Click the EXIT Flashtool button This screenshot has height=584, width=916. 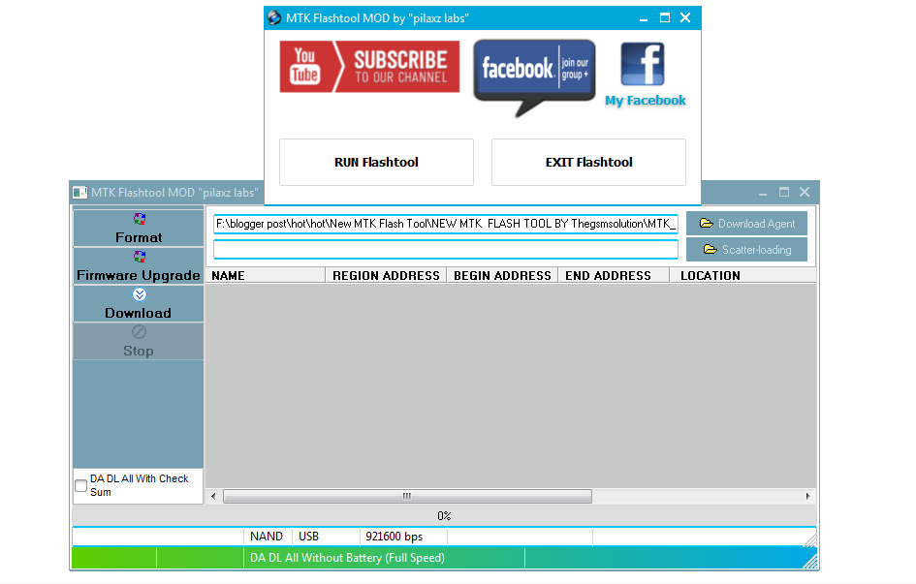(588, 162)
